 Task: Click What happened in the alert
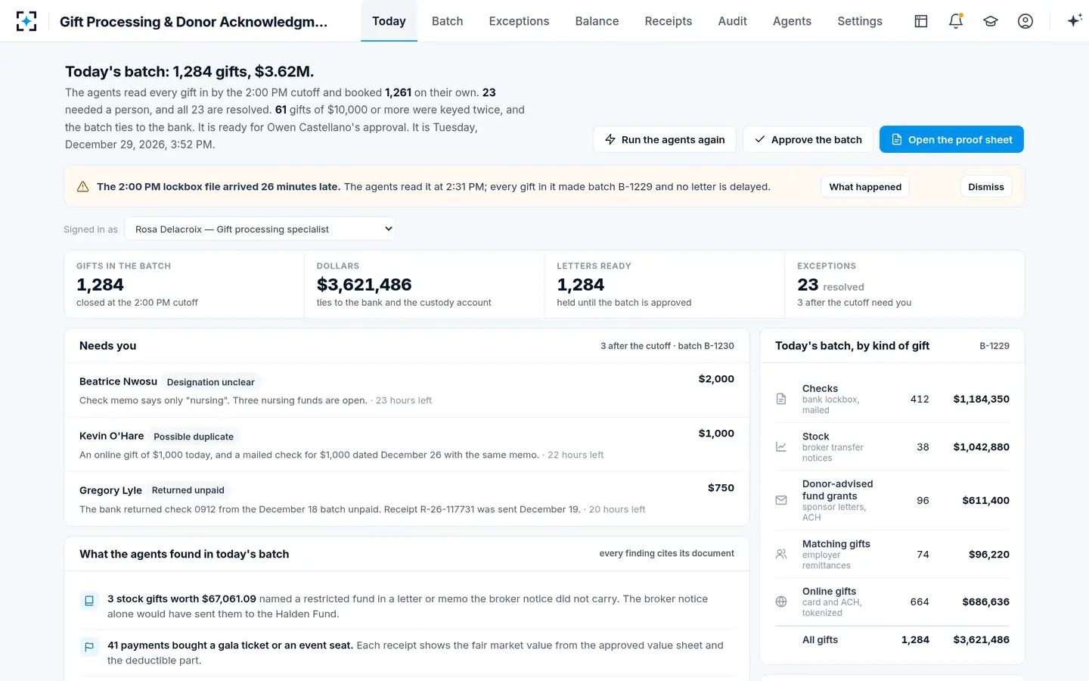(x=865, y=187)
